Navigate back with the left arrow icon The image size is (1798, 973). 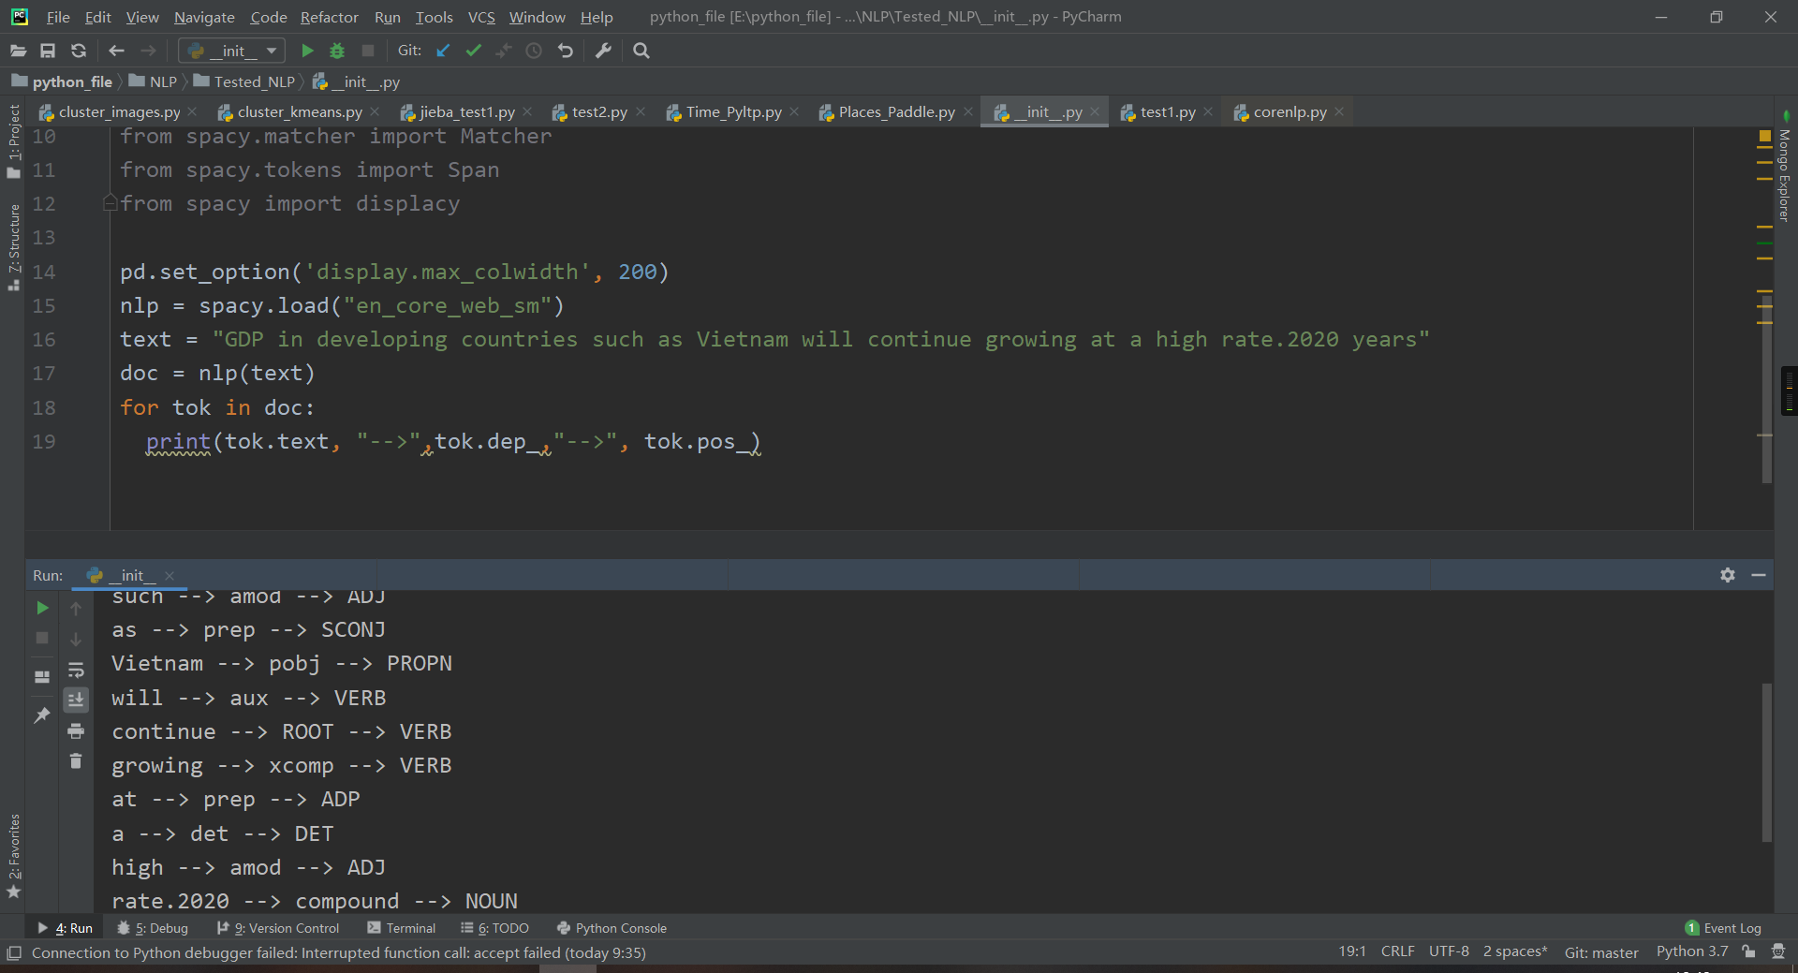pyautogui.click(x=117, y=51)
